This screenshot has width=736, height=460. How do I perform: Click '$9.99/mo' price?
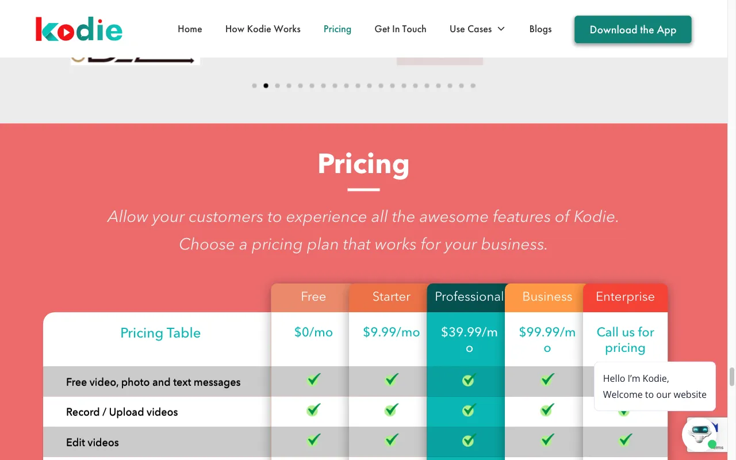(x=392, y=332)
